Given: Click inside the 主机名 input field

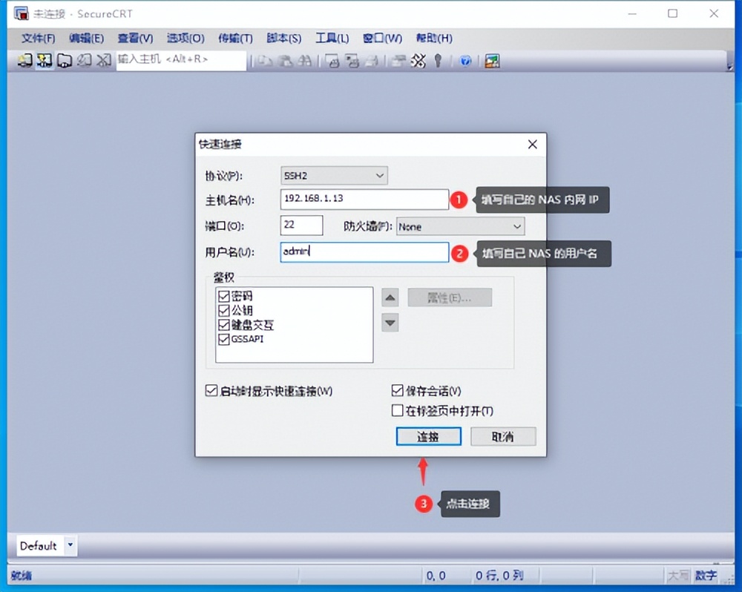Looking at the screenshot, I should point(364,200).
